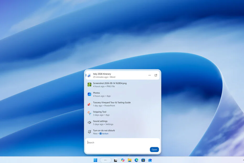Click the do not disturb bell icon

pyautogui.click(x=89, y=132)
